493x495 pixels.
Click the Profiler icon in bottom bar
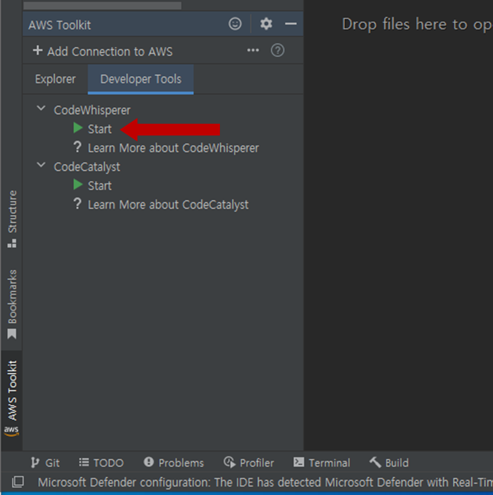click(230, 462)
